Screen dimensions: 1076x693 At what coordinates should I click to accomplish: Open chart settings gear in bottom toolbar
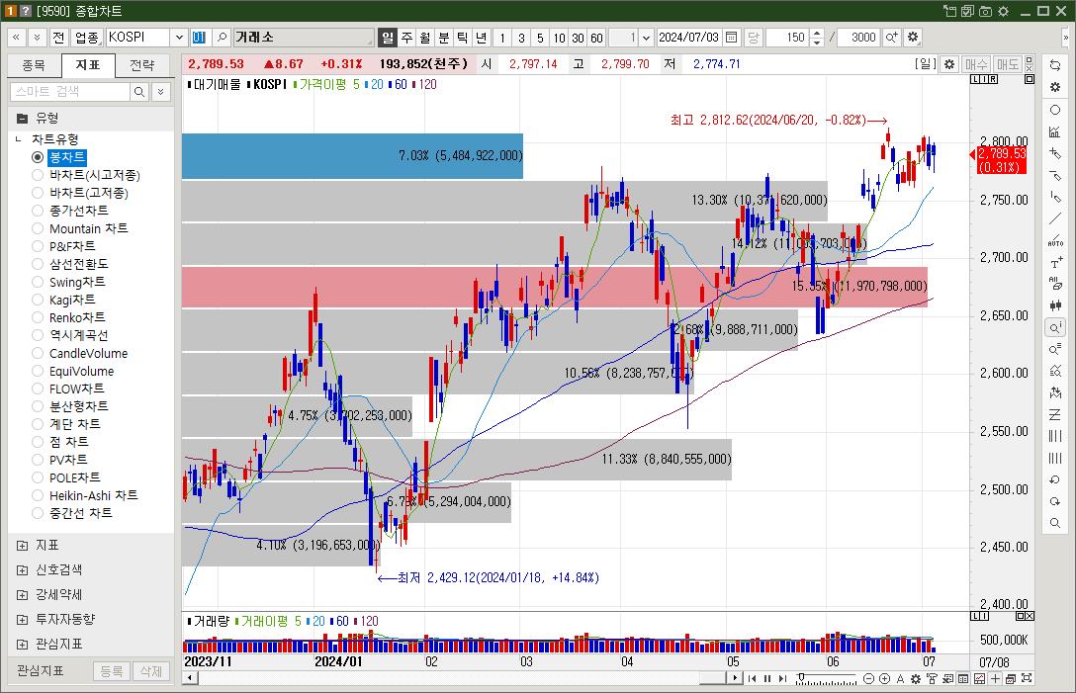(x=916, y=678)
